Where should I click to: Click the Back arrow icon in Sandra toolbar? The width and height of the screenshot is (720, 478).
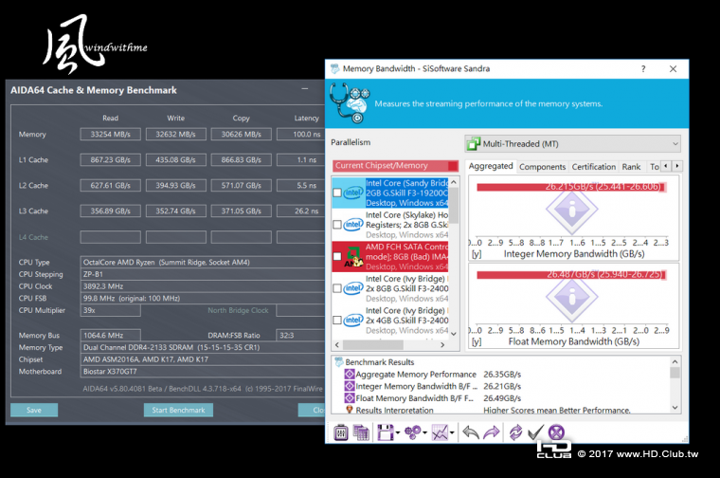471,432
